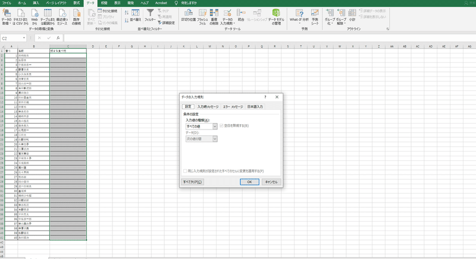Click グループ解除 icon
The width and height of the screenshot is (476, 259).
click(x=341, y=17)
